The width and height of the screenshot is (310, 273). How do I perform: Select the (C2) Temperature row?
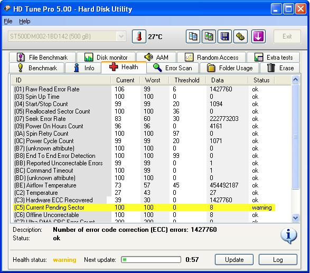click(144, 193)
